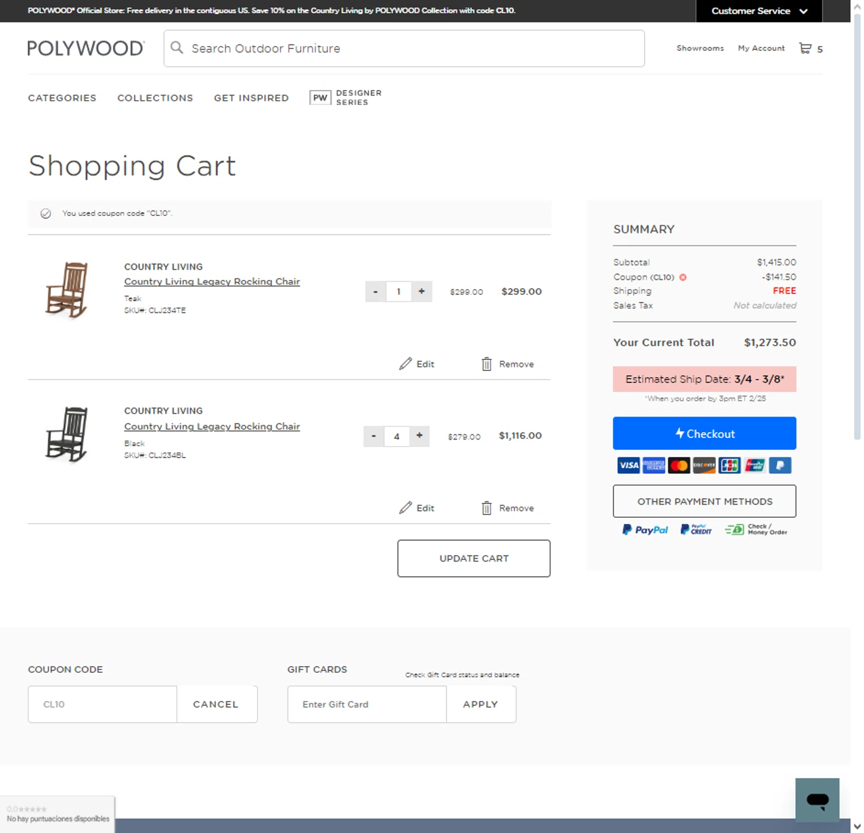Click the Enter Gift Card field

coord(367,704)
